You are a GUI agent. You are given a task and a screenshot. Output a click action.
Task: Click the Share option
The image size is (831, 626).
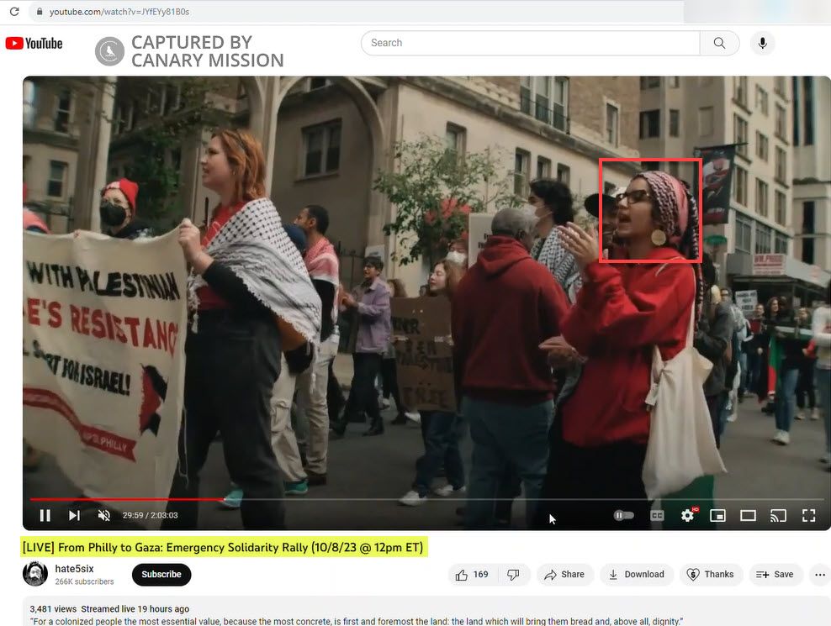(564, 574)
